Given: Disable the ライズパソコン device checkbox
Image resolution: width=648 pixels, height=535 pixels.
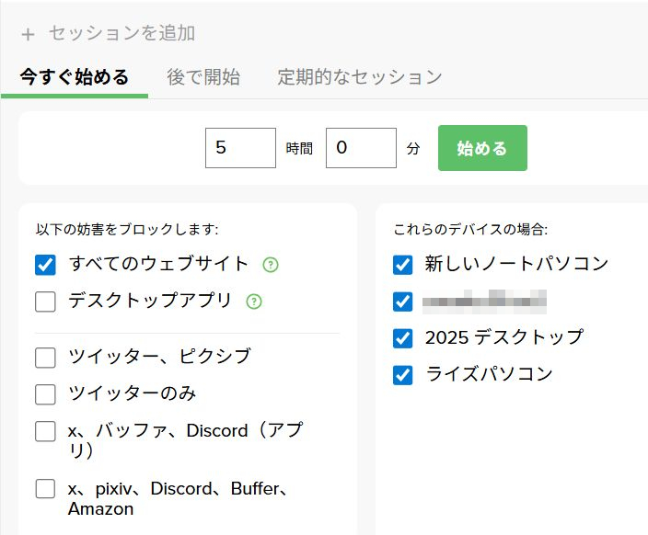Looking at the screenshot, I should [x=402, y=375].
